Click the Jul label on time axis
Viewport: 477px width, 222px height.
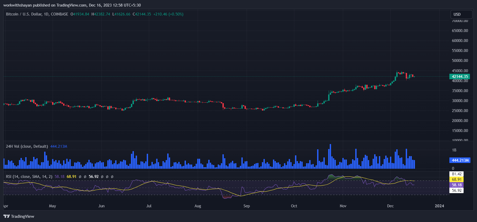point(149,206)
